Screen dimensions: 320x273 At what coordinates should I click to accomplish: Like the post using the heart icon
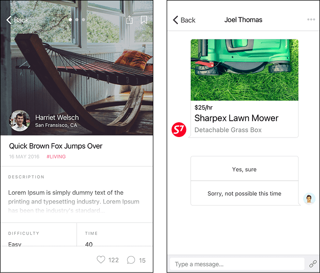pos(101,260)
